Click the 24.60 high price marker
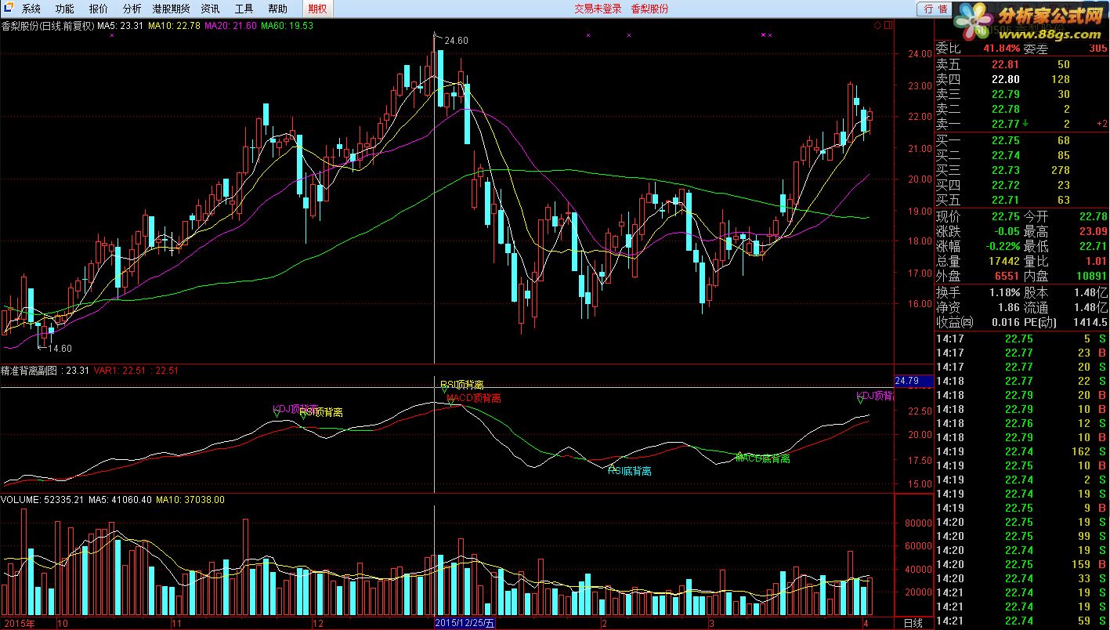The width and height of the screenshot is (1110, 630). [x=455, y=41]
